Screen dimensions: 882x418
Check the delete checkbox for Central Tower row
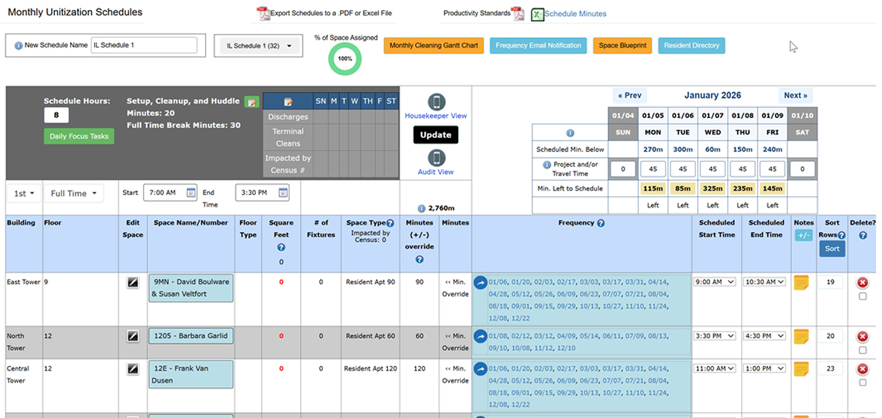(862, 383)
